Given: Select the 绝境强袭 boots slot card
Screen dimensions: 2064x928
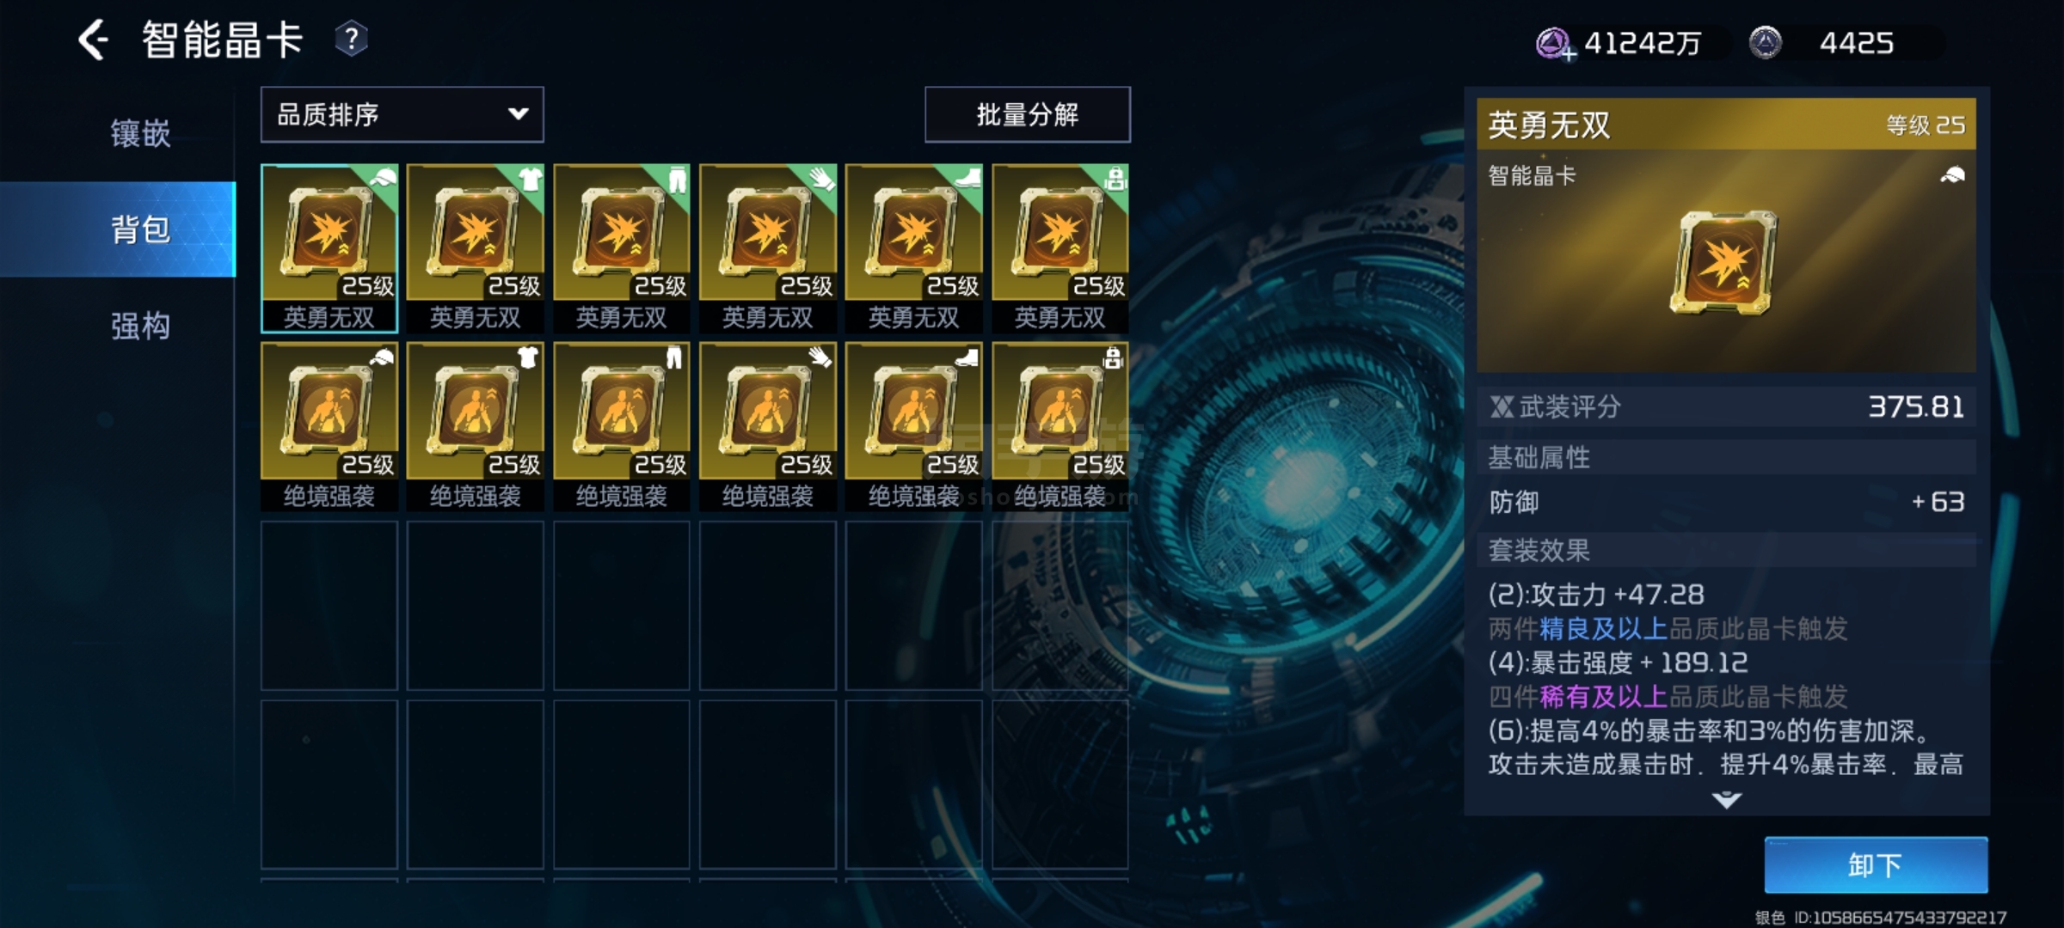Looking at the screenshot, I should click(x=914, y=427).
